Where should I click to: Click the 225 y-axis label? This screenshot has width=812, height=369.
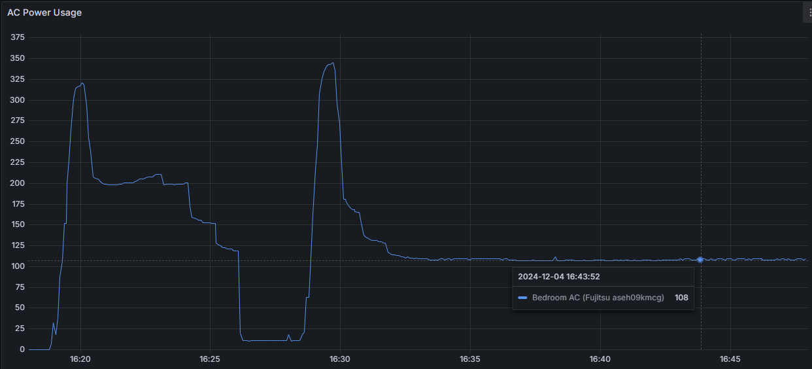pyautogui.click(x=18, y=162)
